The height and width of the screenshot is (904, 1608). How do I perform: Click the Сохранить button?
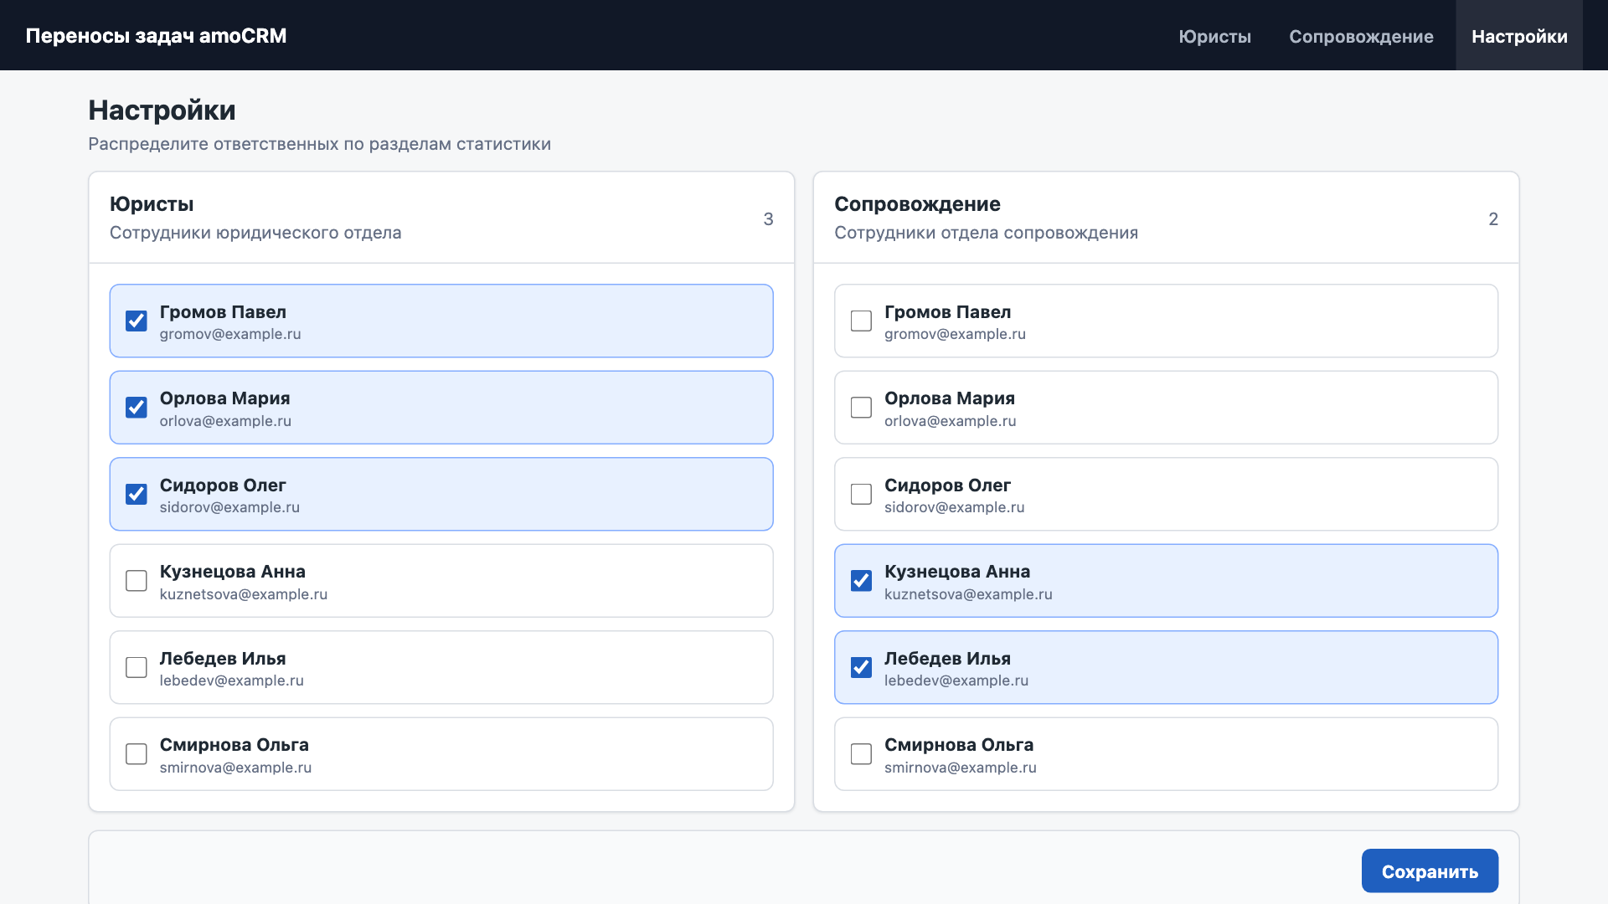point(1430,871)
